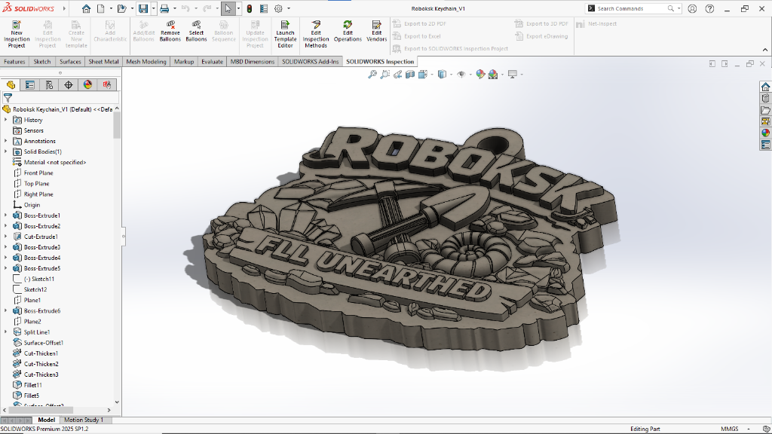This screenshot has height=434, width=772.
Task: Open the SOLIDWORKS menu flyout arrow
Action: [64, 8]
